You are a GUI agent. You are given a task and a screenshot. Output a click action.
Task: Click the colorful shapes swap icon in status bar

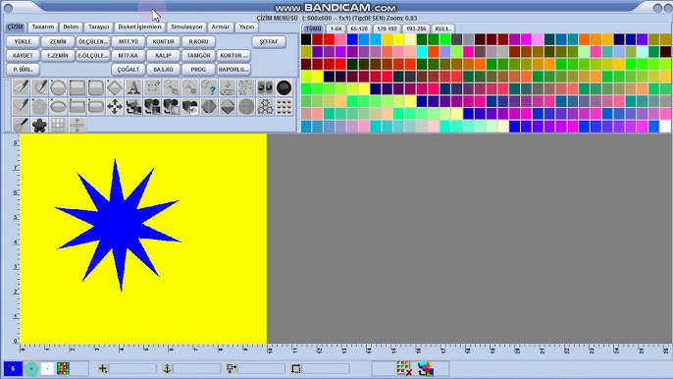[426, 368]
